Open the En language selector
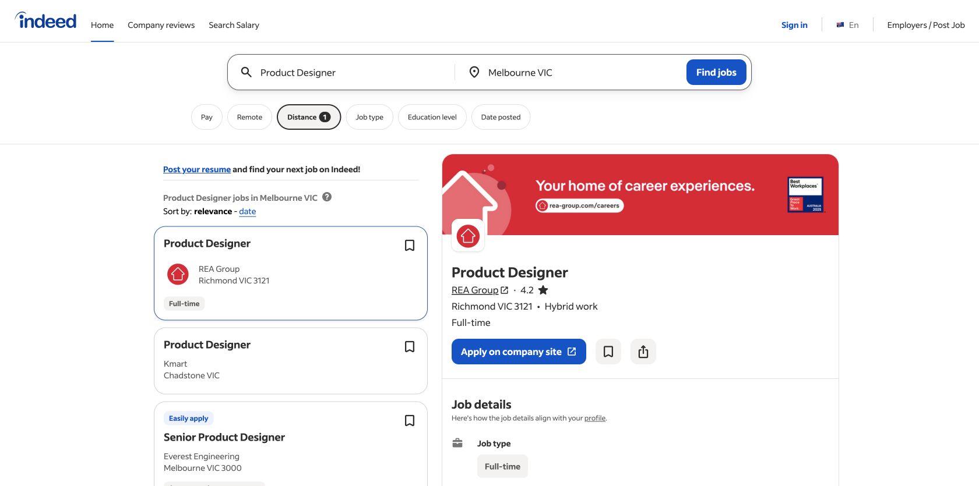Viewport: 979px width, 486px height. pos(847,25)
